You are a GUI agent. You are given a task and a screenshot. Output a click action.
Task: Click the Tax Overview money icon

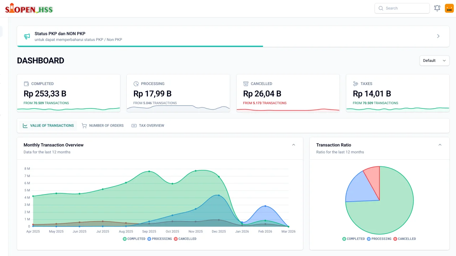(x=134, y=126)
